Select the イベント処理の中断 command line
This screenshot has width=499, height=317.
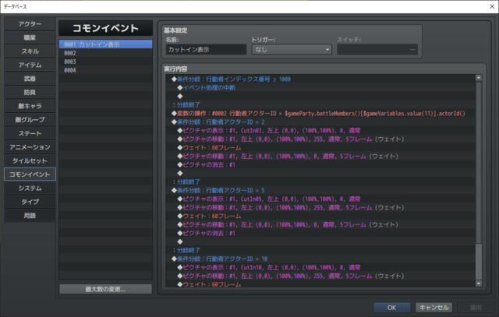click(320, 88)
